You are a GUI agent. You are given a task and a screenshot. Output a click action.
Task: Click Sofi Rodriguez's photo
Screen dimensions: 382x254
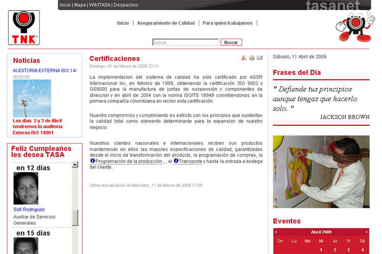coord(26,188)
